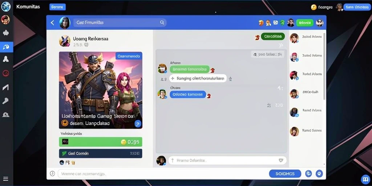
Task: Focus the search field in the blue header
Action: [x=120, y=23]
